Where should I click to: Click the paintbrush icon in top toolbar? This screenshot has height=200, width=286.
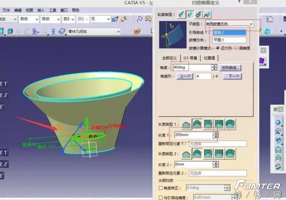115,19
